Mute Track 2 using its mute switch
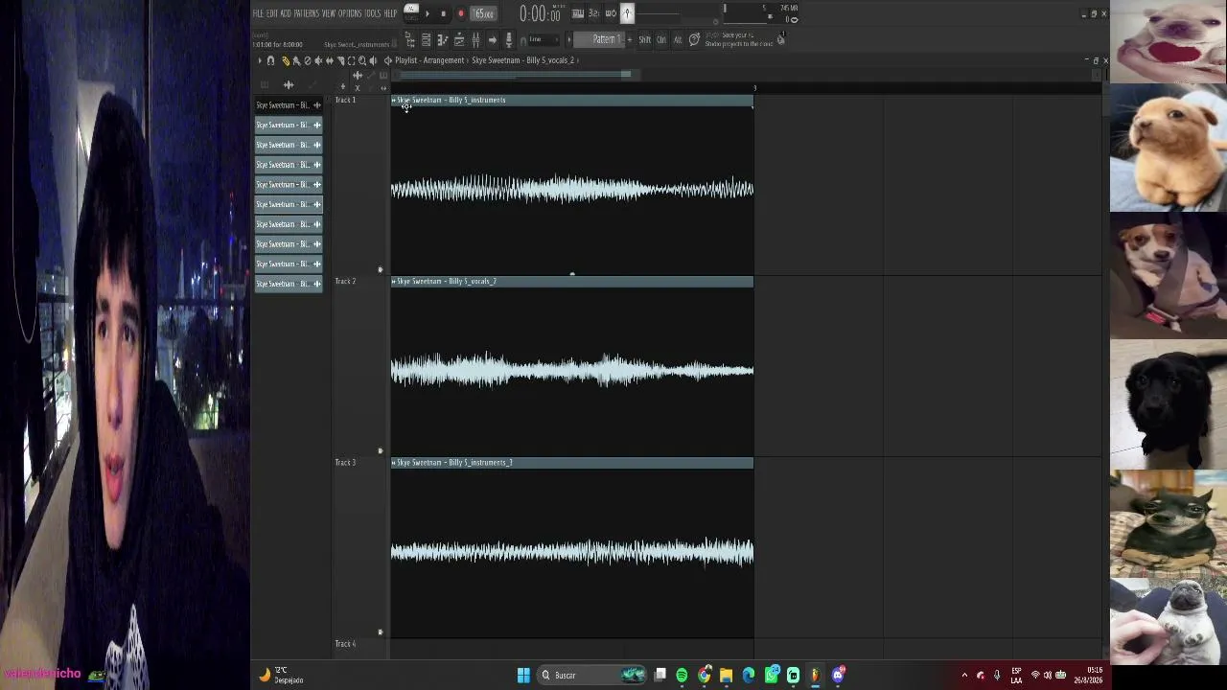Image resolution: width=1227 pixels, height=690 pixels. click(x=381, y=450)
